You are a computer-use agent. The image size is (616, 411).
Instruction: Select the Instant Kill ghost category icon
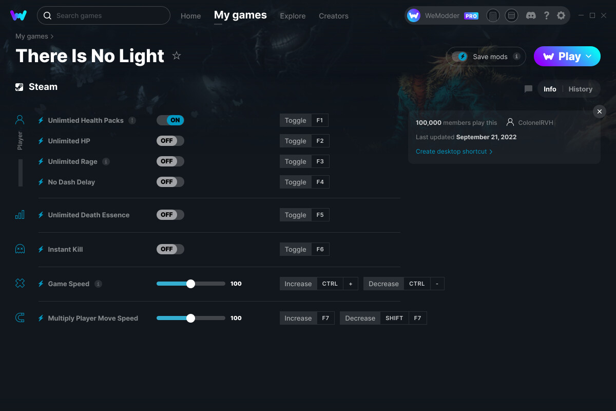tap(20, 249)
